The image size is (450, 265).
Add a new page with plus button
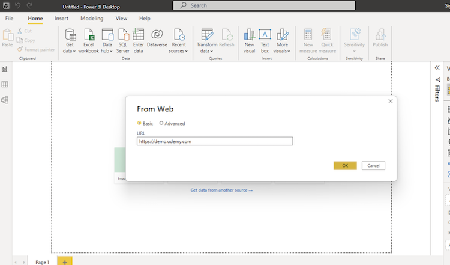[65, 262]
